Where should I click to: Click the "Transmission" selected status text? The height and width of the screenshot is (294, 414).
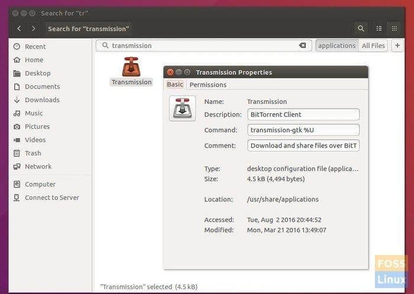tap(149, 287)
